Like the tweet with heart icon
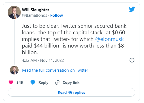Image resolution: width=144 pixels, height=103 pixels. click(11, 82)
